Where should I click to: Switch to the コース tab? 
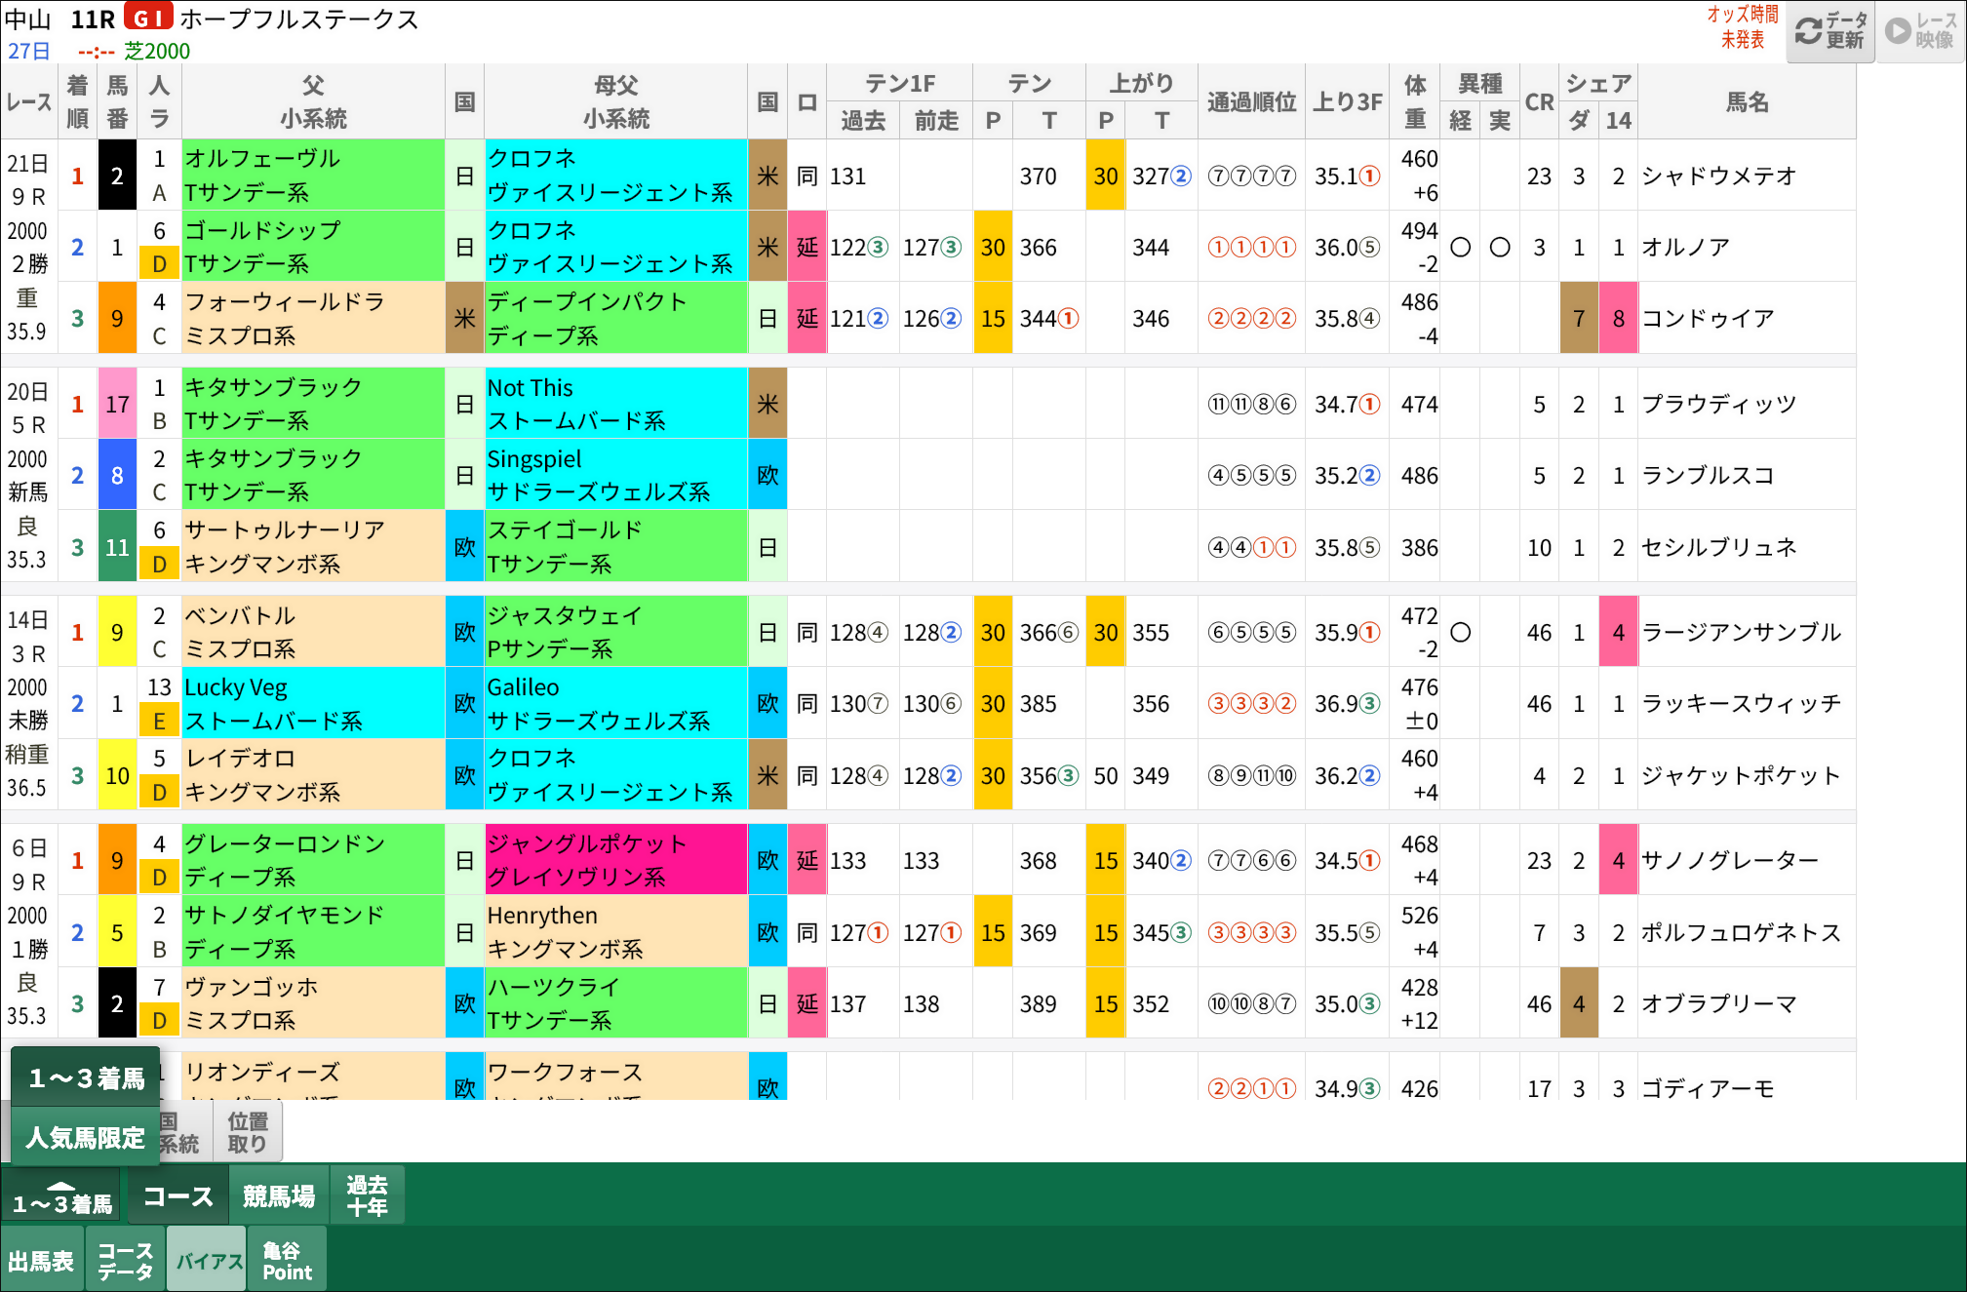click(177, 1194)
